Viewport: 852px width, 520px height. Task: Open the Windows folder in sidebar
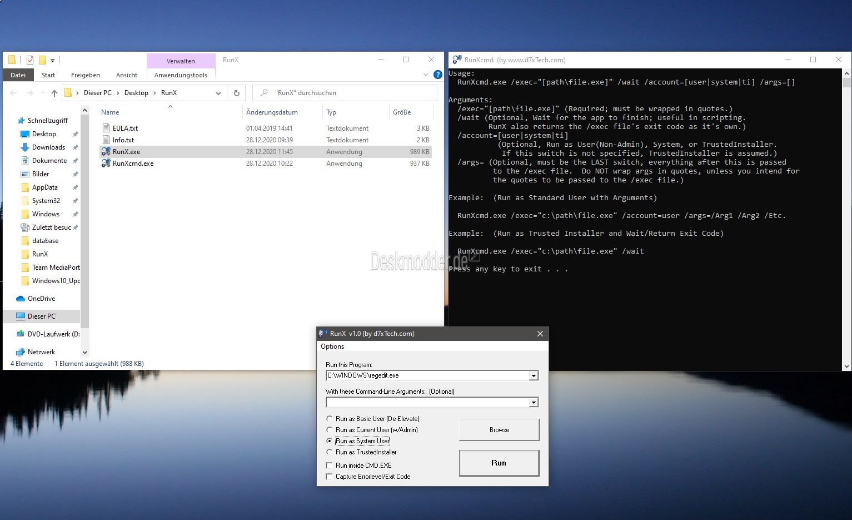(x=46, y=214)
